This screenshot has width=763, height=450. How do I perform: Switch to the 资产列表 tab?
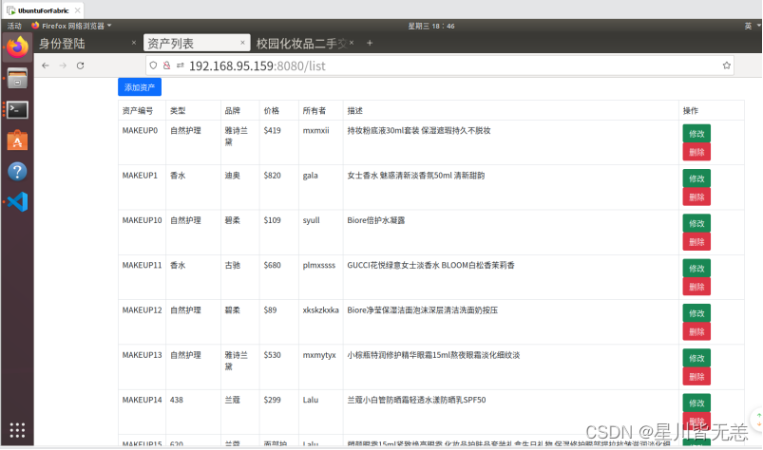point(197,44)
